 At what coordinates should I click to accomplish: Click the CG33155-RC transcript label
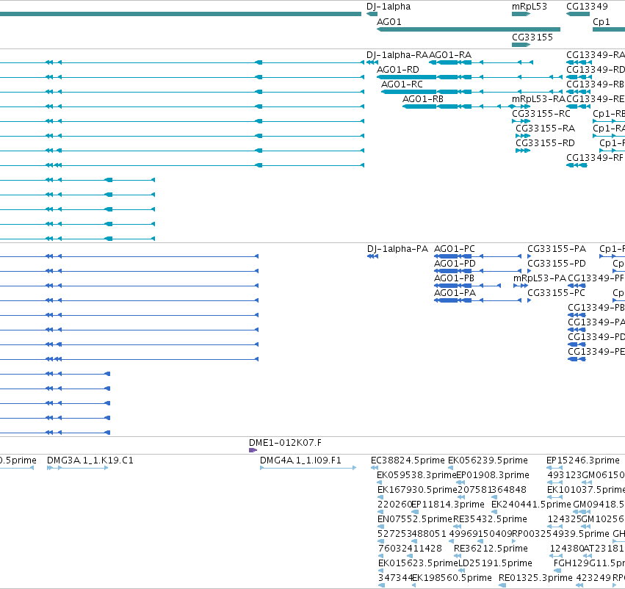pos(541,114)
